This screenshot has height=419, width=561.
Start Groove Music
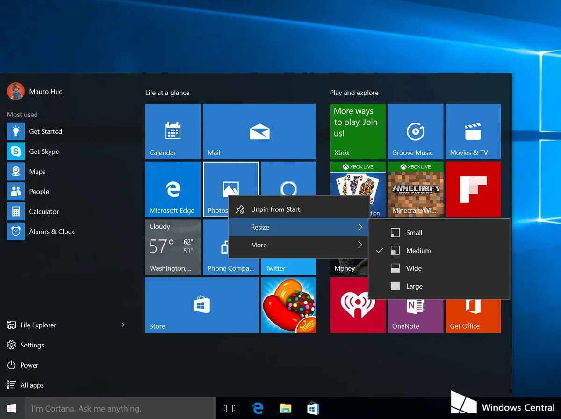(x=415, y=131)
